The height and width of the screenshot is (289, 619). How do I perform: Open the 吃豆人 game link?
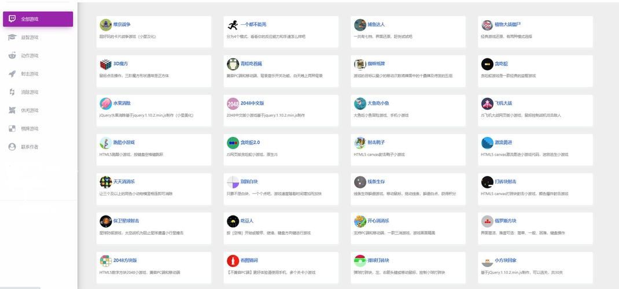[246, 221]
